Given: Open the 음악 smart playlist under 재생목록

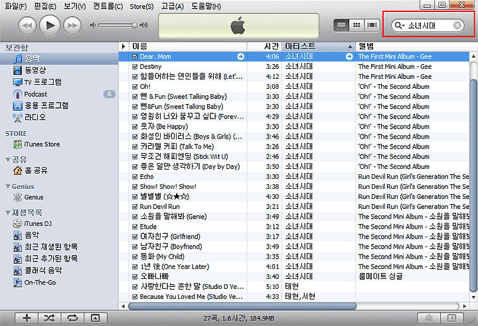Looking at the screenshot, I should [59, 235].
